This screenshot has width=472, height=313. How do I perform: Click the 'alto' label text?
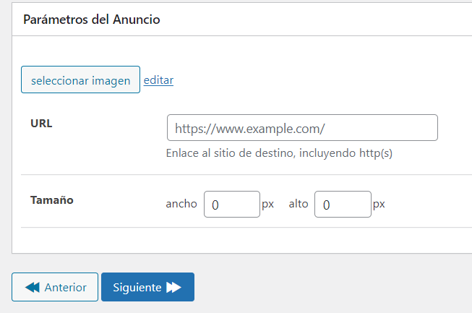299,204
